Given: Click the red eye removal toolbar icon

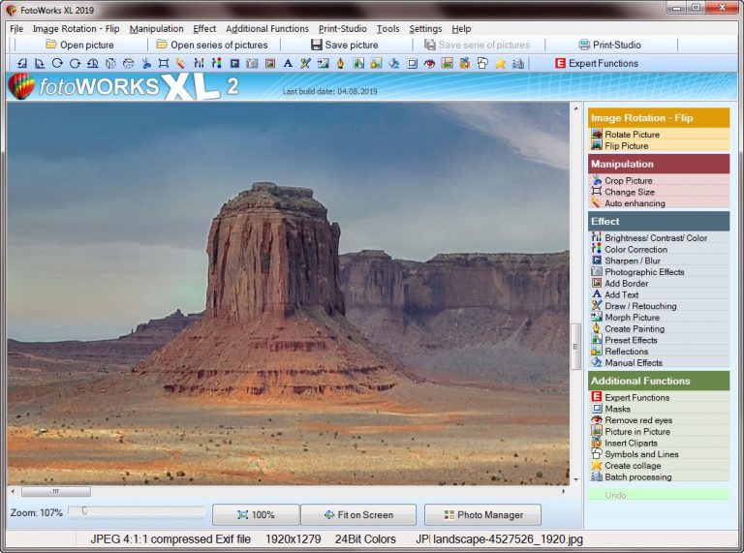Looking at the screenshot, I should [x=429, y=63].
